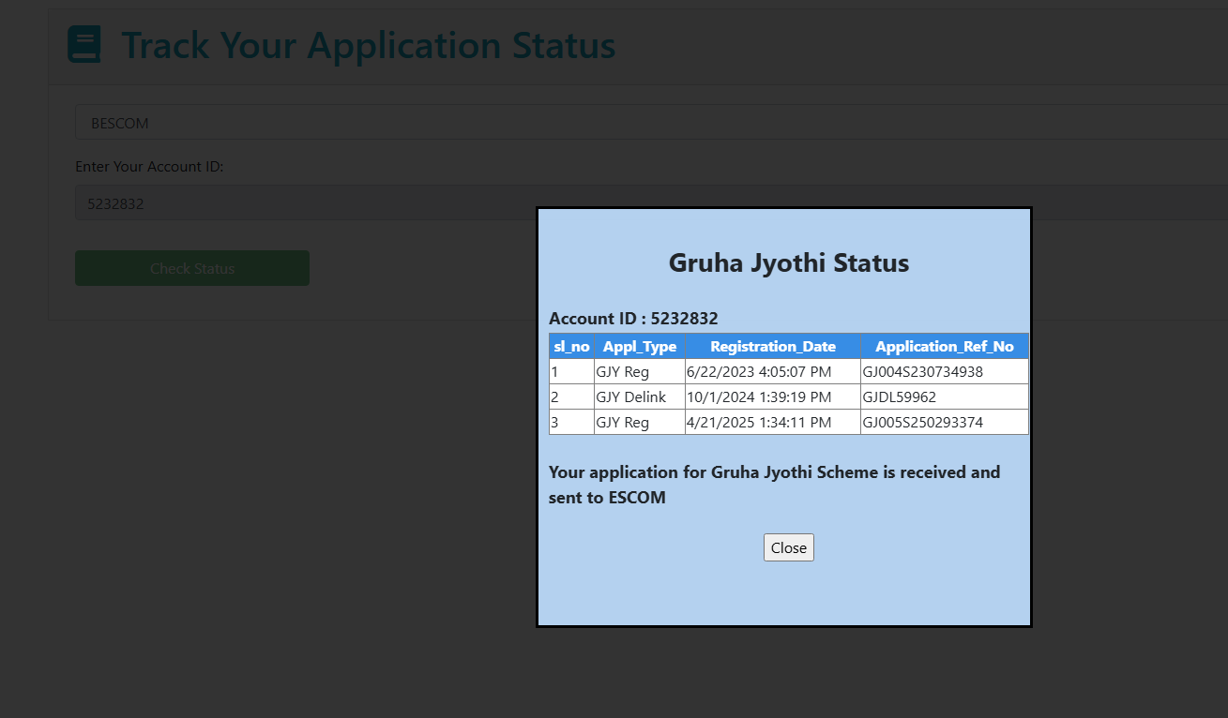Screen dimensions: 1228x718
Task: Select reference number GJ004S230734938
Action: [x=922, y=372]
